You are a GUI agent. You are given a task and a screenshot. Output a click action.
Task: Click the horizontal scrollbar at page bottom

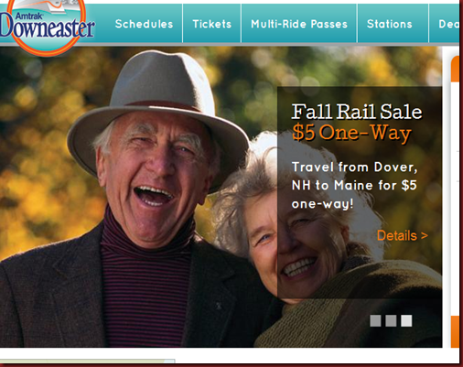click(88, 362)
